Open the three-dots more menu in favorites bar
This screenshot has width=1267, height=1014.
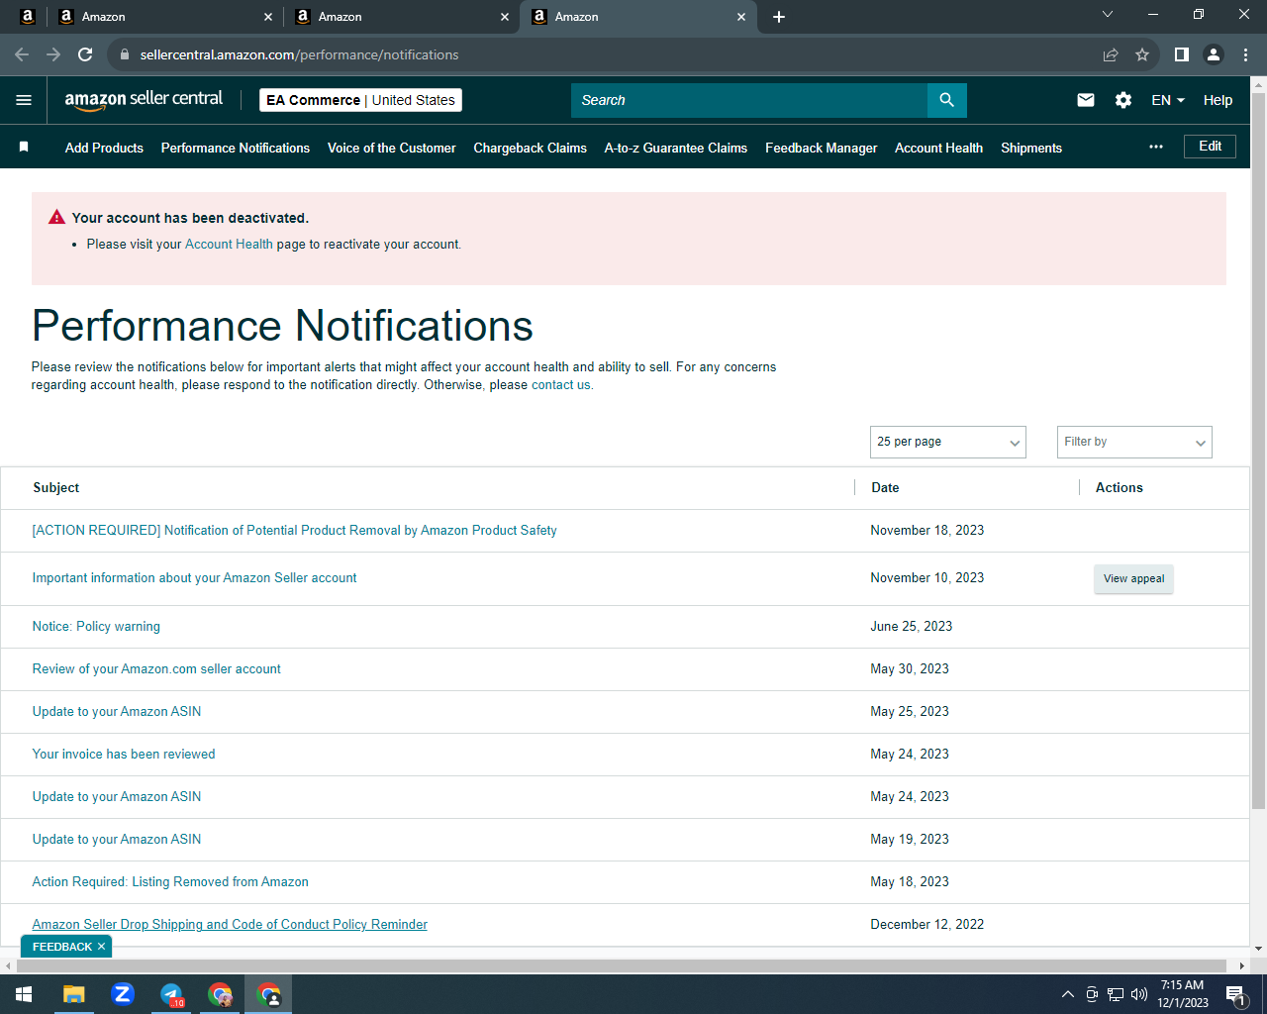(1156, 147)
